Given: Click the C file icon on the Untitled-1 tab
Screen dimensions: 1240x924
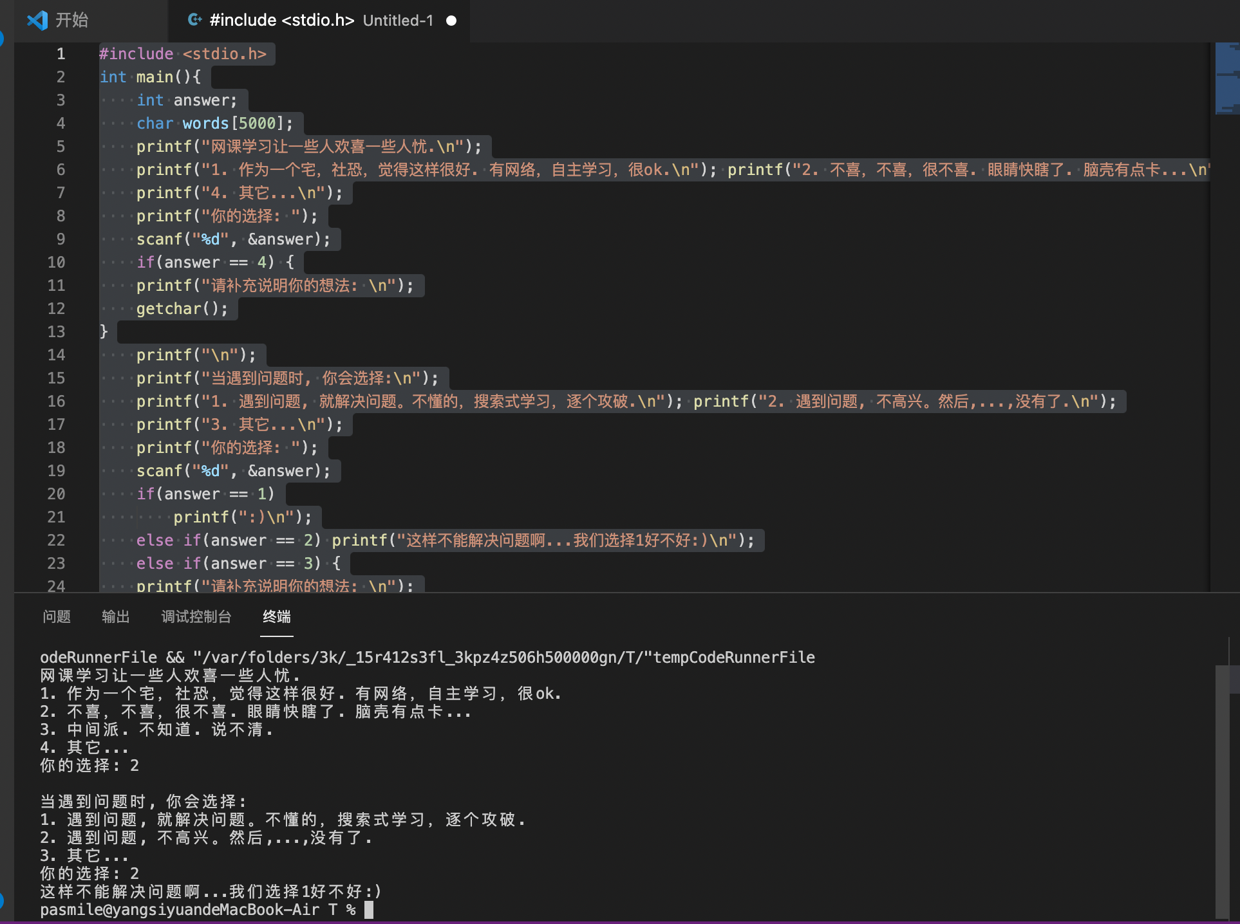Looking at the screenshot, I should pos(194,20).
